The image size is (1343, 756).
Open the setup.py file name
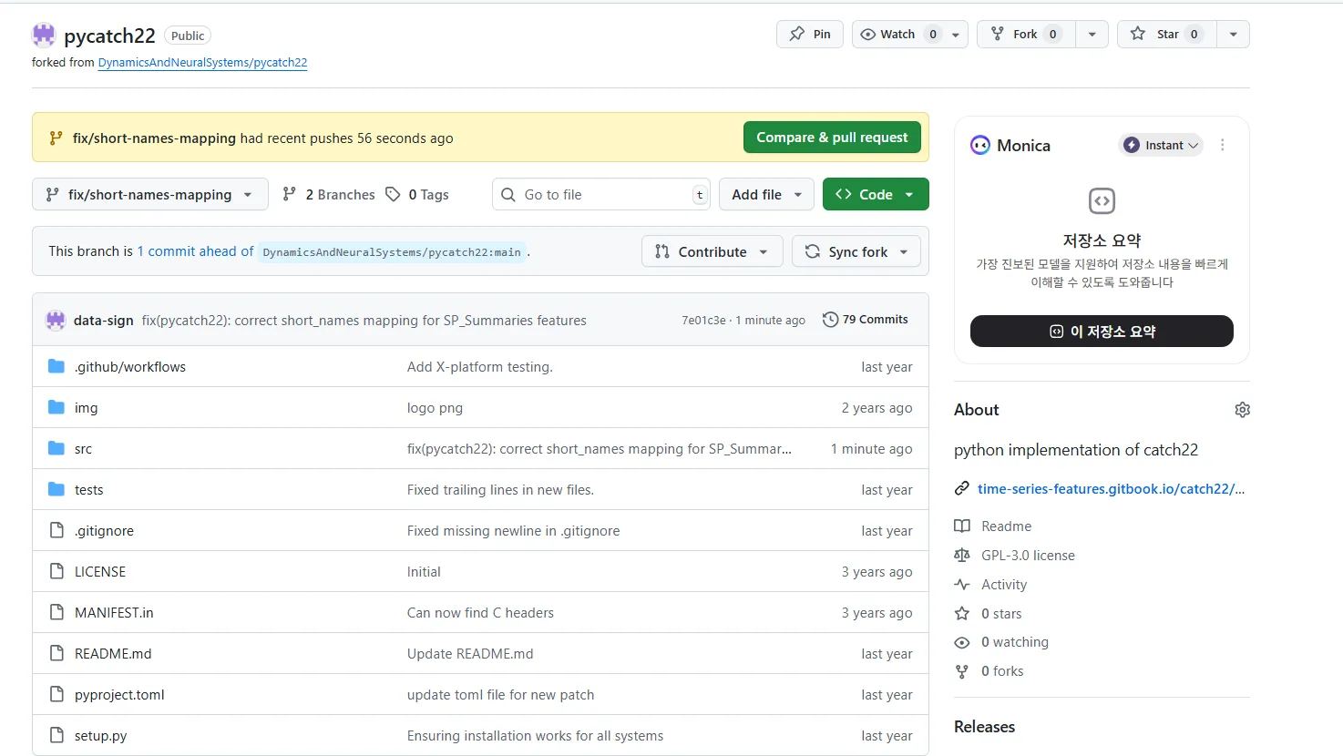pos(100,736)
